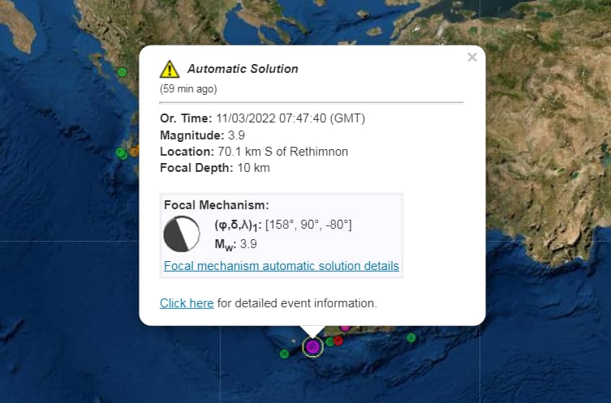Image resolution: width=611 pixels, height=403 pixels.
Task: Click the focal mechanism beachball icon
Action: pyautogui.click(x=181, y=234)
